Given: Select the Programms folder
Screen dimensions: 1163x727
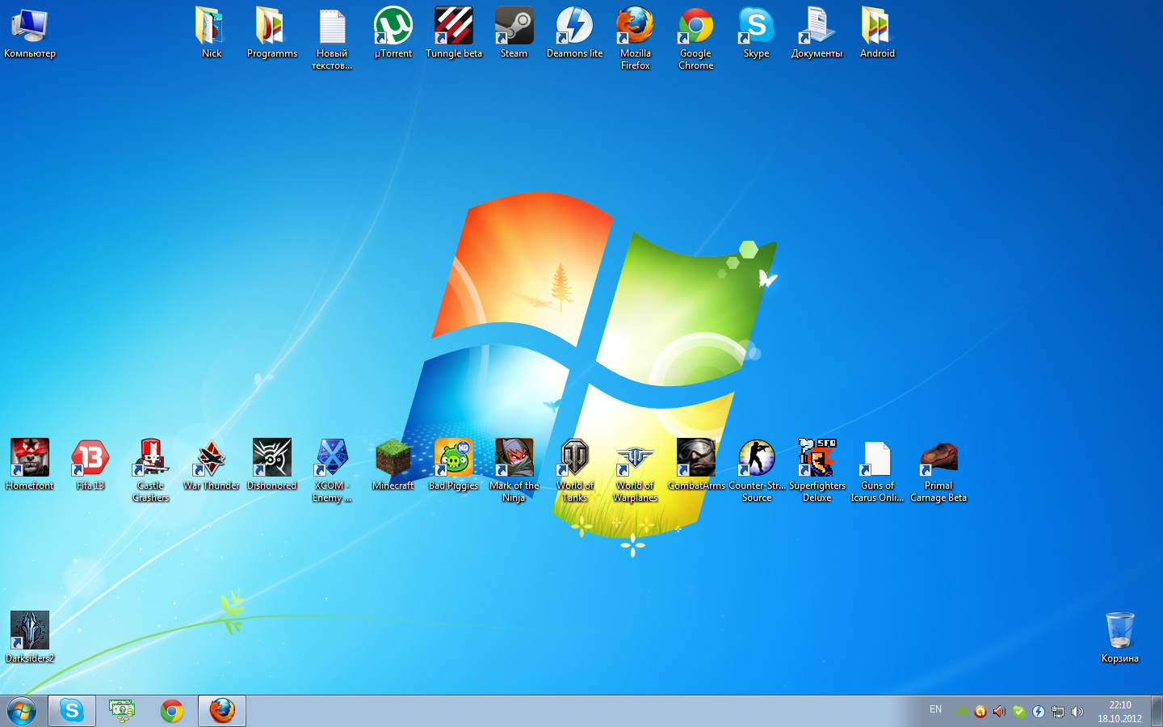Looking at the screenshot, I should click(x=272, y=32).
